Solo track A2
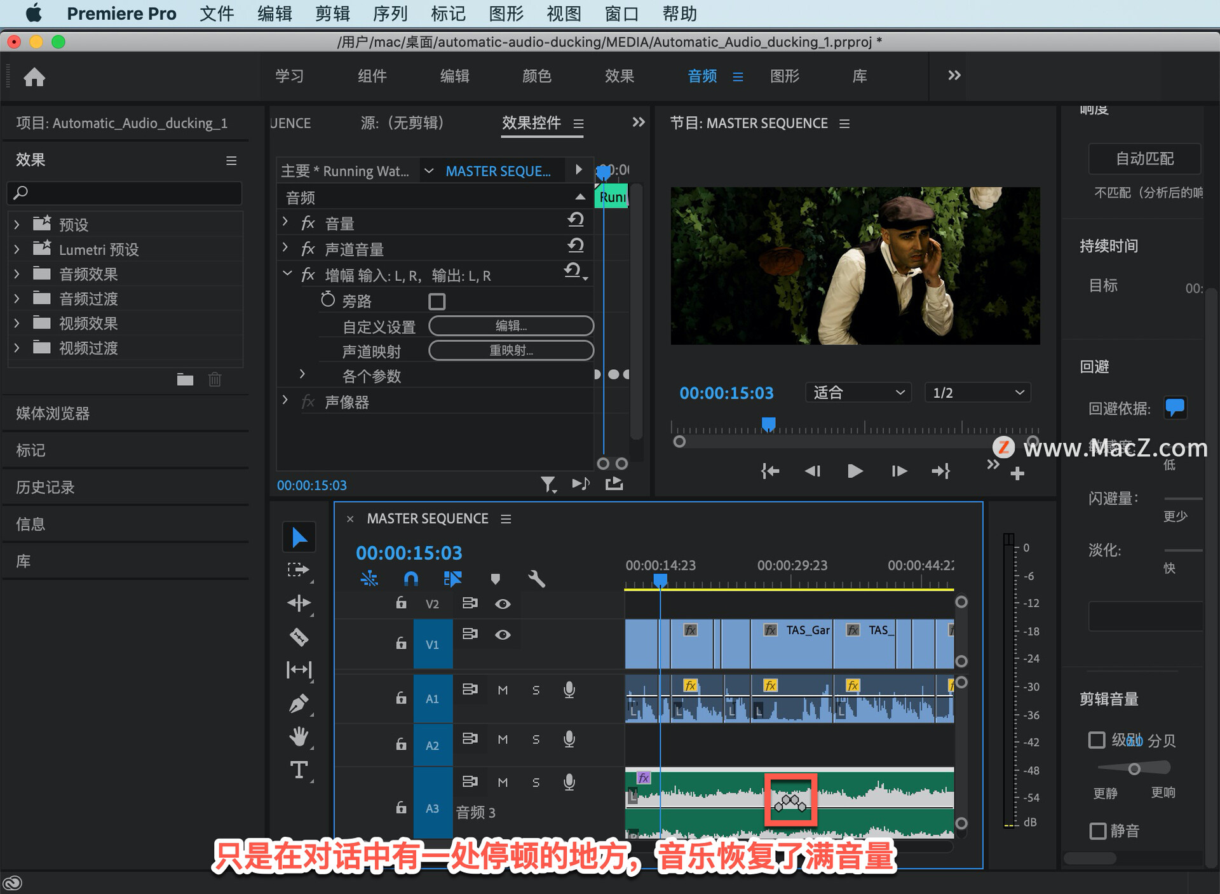The width and height of the screenshot is (1220, 894). point(536,739)
